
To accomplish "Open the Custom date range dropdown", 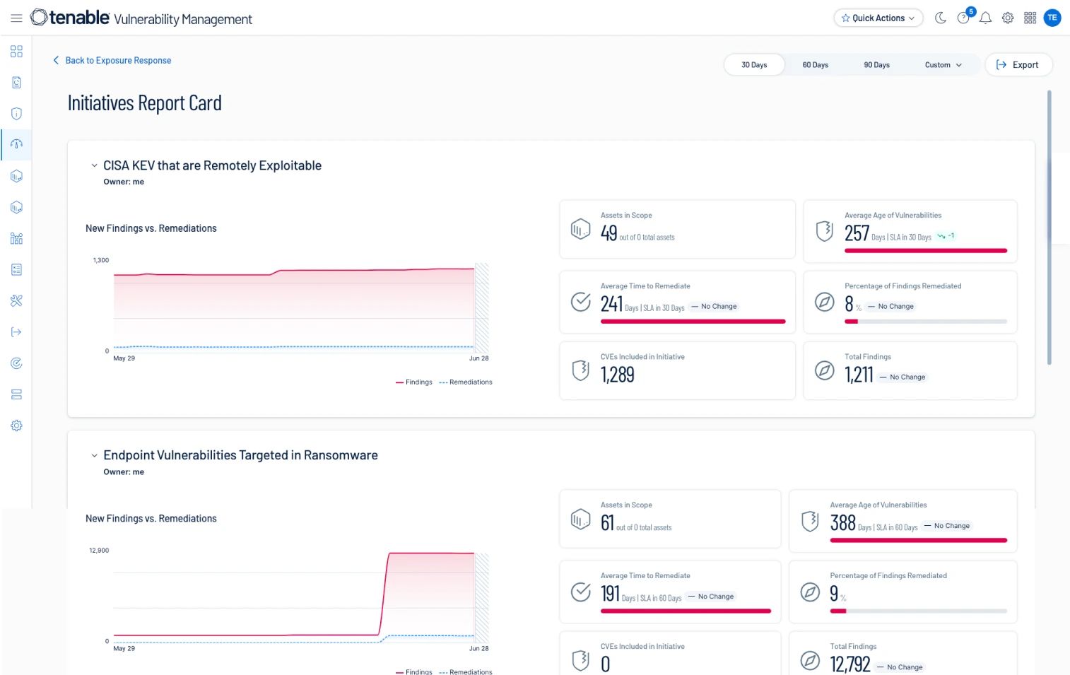I will pyautogui.click(x=943, y=64).
